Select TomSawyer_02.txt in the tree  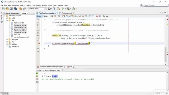20,27
